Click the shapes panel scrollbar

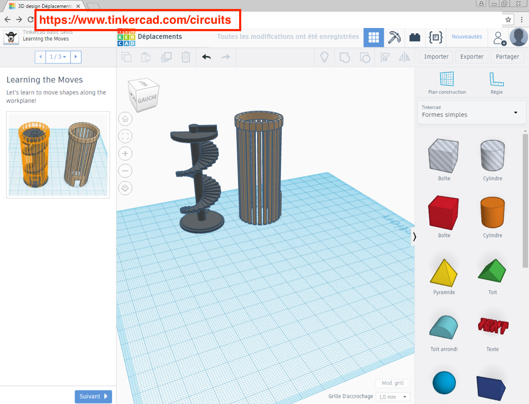click(525, 201)
